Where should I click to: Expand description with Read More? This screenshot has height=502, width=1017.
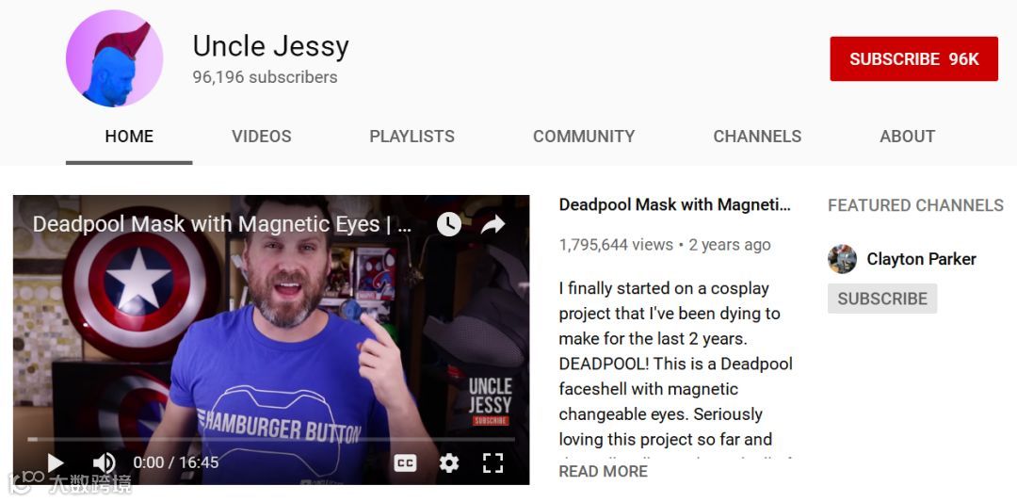604,471
